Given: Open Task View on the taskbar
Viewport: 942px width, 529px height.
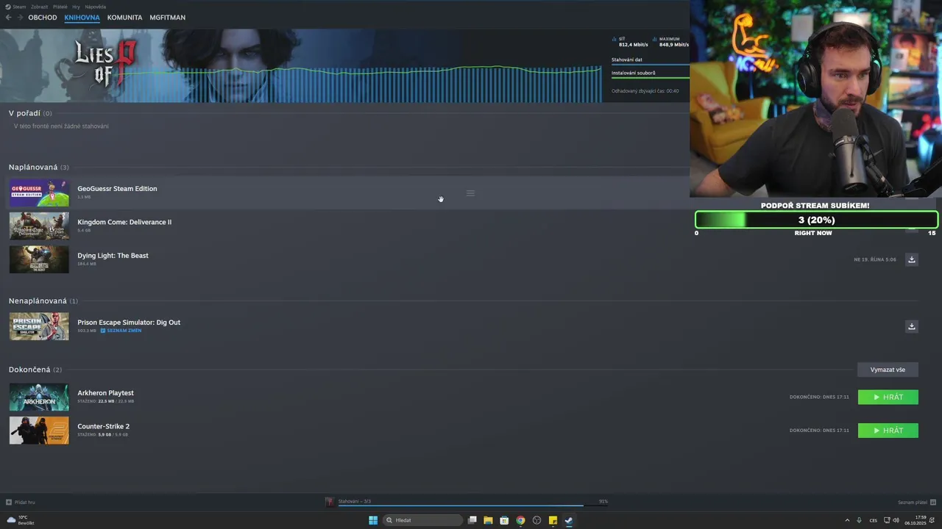Looking at the screenshot, I should tap(472, 520).
